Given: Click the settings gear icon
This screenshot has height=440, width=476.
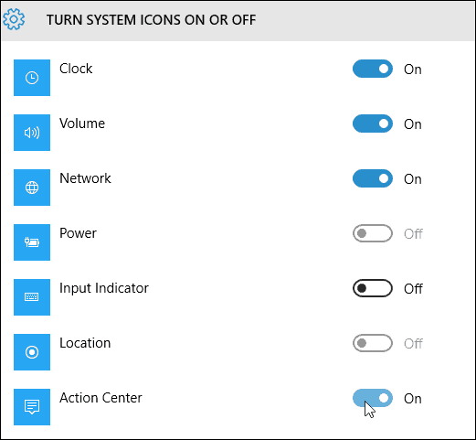Looking at the screenshot, I should (x=14, y=19).
